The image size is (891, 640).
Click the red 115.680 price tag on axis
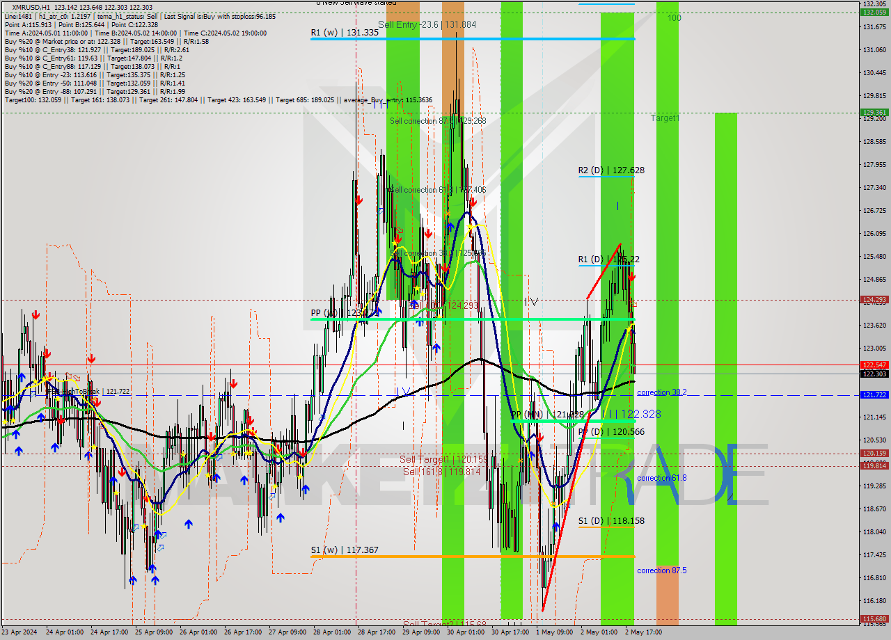874,618
